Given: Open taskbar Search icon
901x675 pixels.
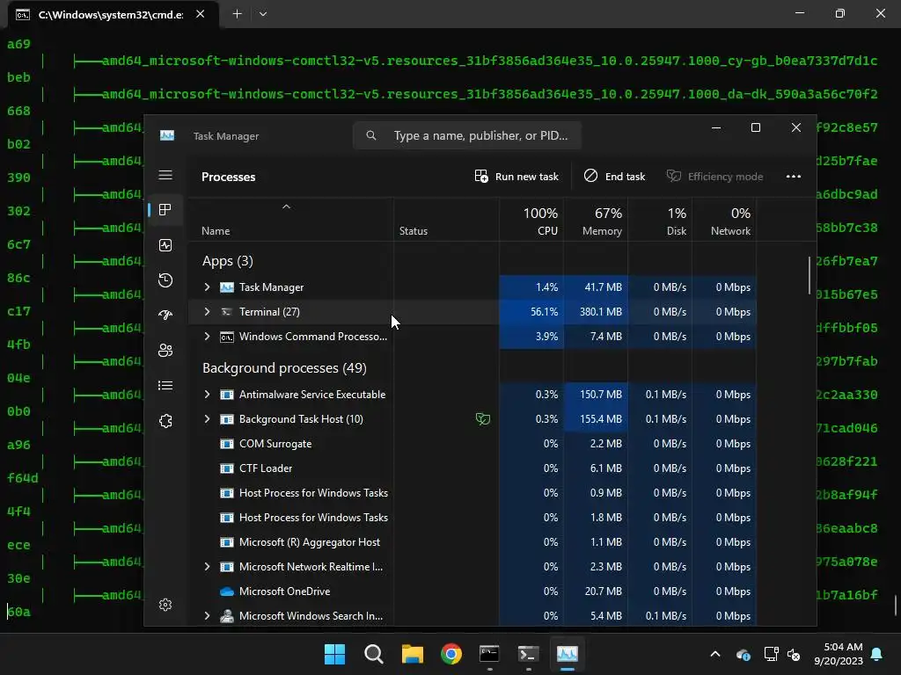Looking at the screenshot, I should tap(373, 654).
